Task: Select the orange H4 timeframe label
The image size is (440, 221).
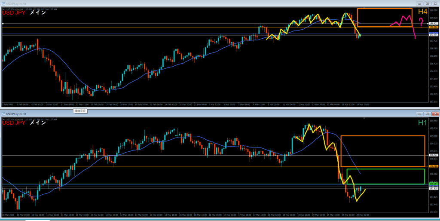Action: [x=422, y=12]
